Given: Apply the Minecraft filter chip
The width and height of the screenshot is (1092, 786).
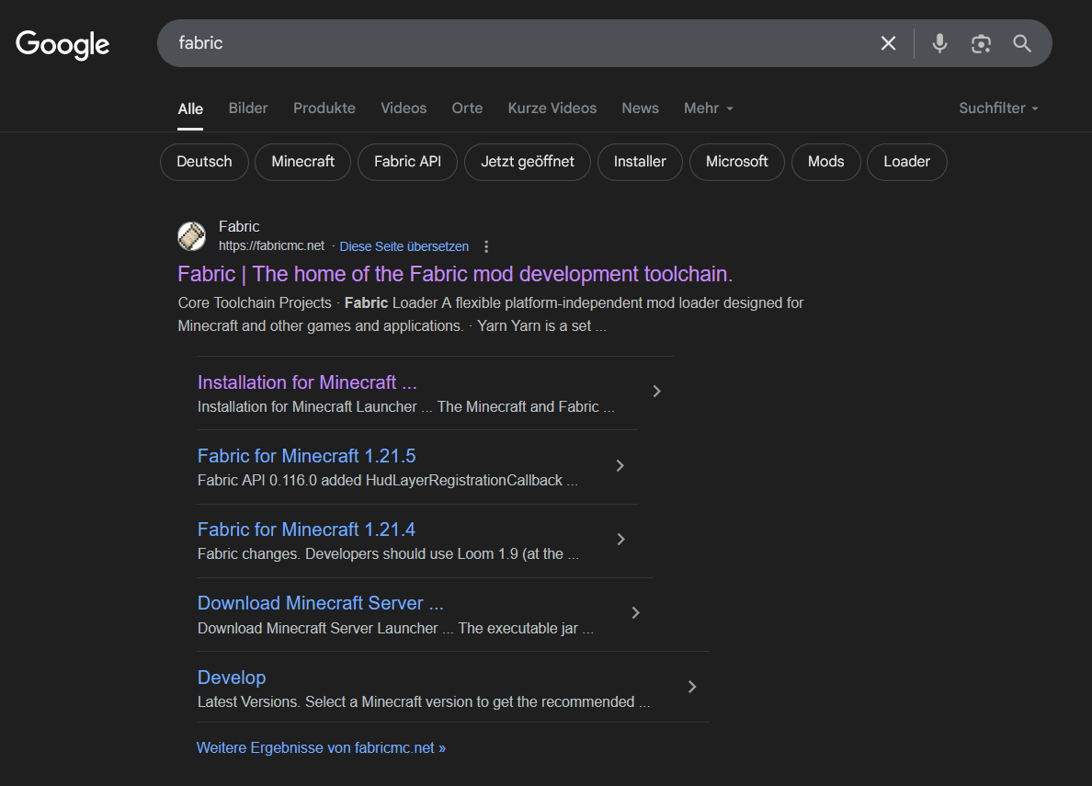Looking at the screenshot, I should click(x=303, y=162).
